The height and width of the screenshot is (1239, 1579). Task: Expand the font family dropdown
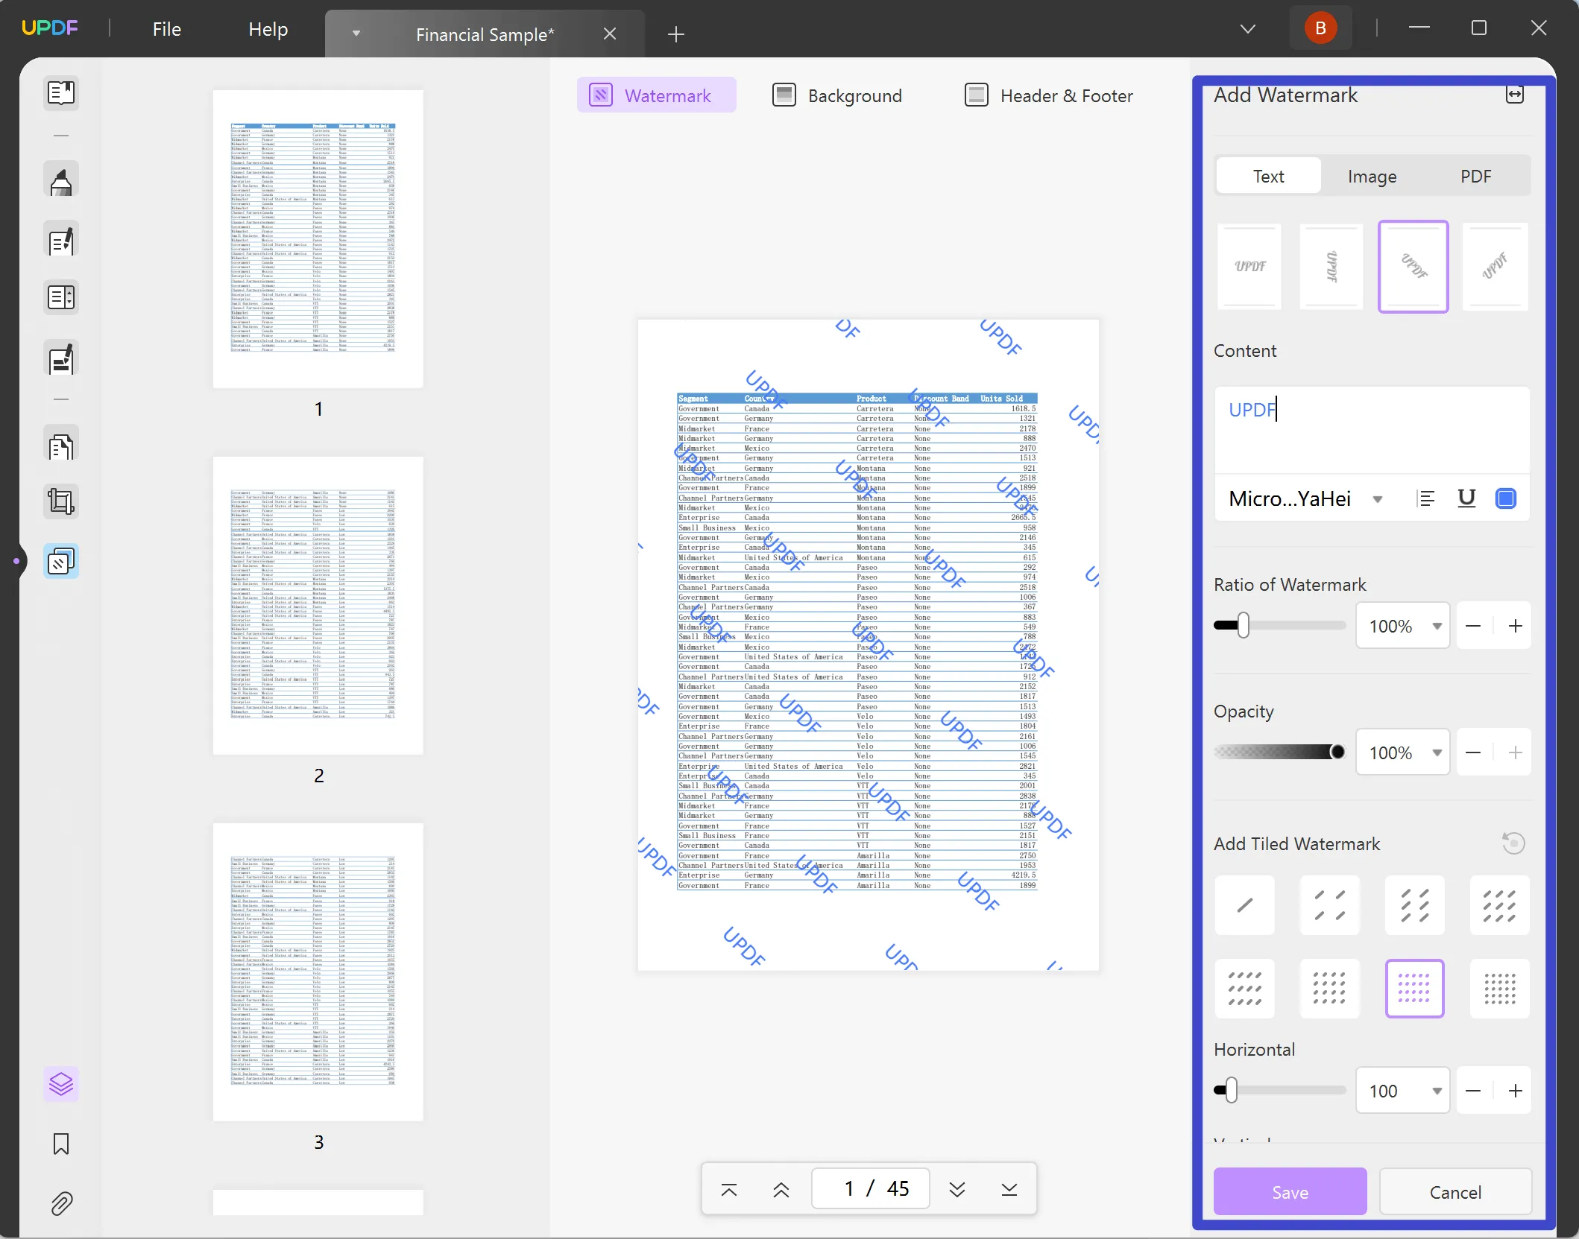pyautogui.click(x=1379, y=498)
